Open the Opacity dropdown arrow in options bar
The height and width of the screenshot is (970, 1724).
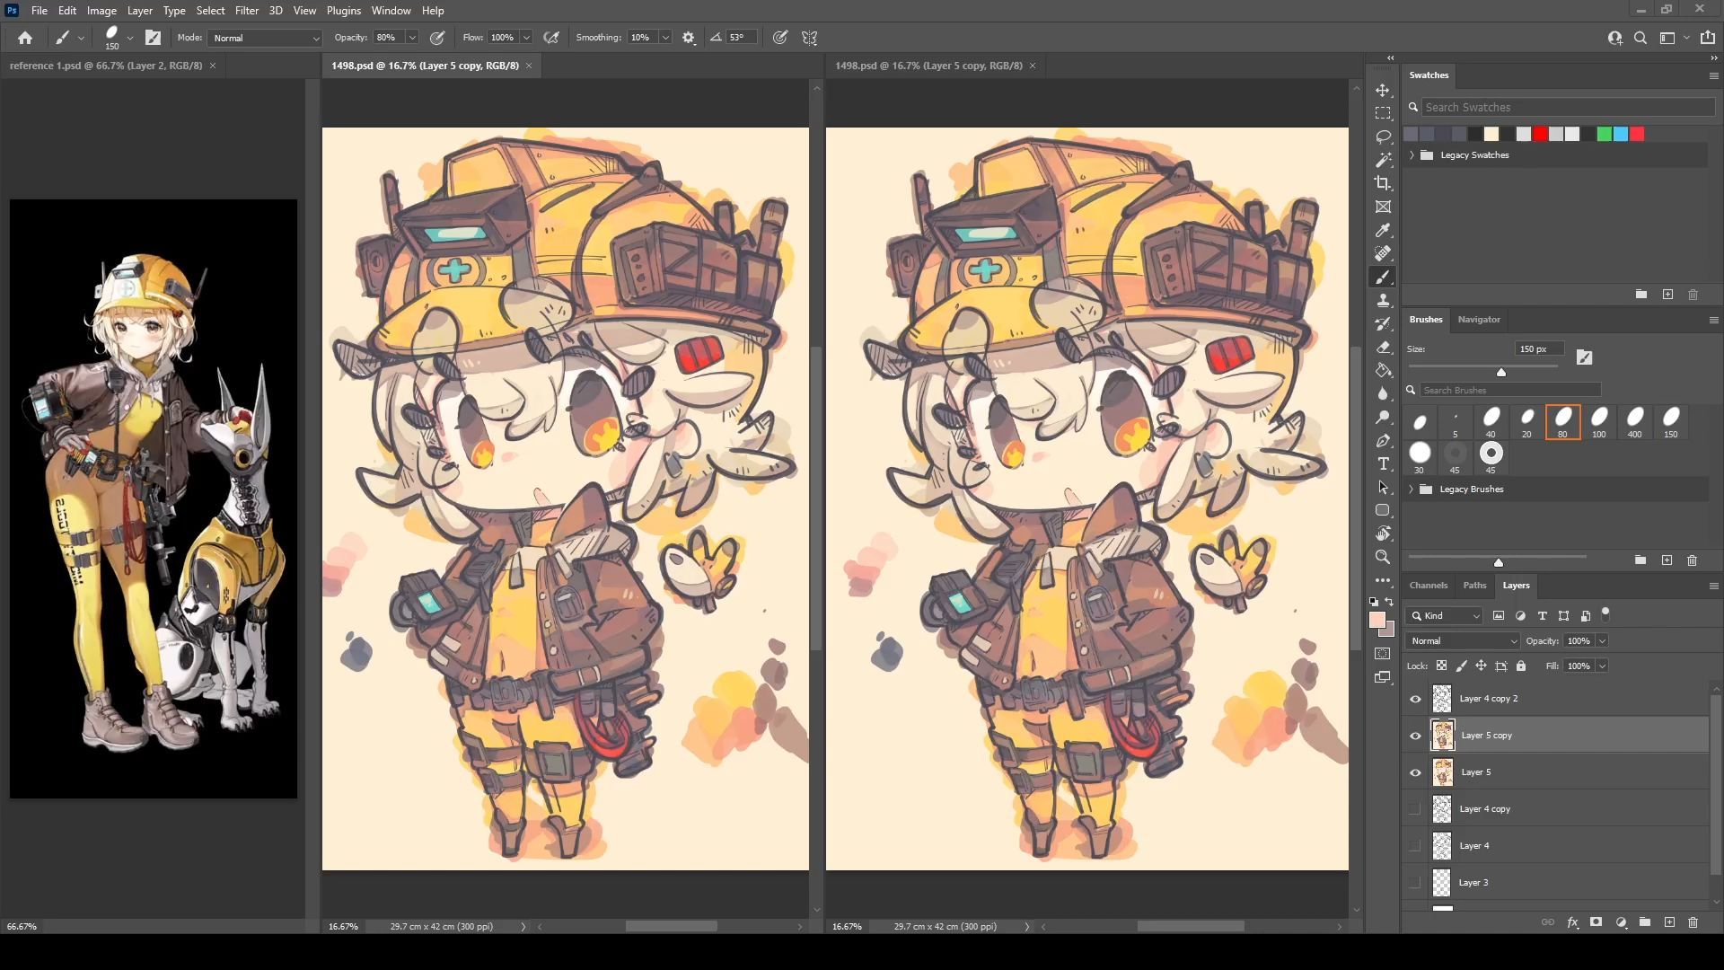click(412, 38)
